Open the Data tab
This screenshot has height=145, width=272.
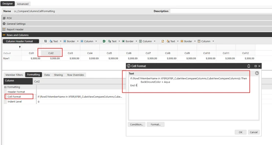click(x=47, y=75)
